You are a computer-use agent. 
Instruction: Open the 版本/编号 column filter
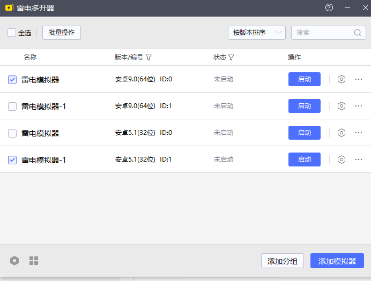(149, 57)
